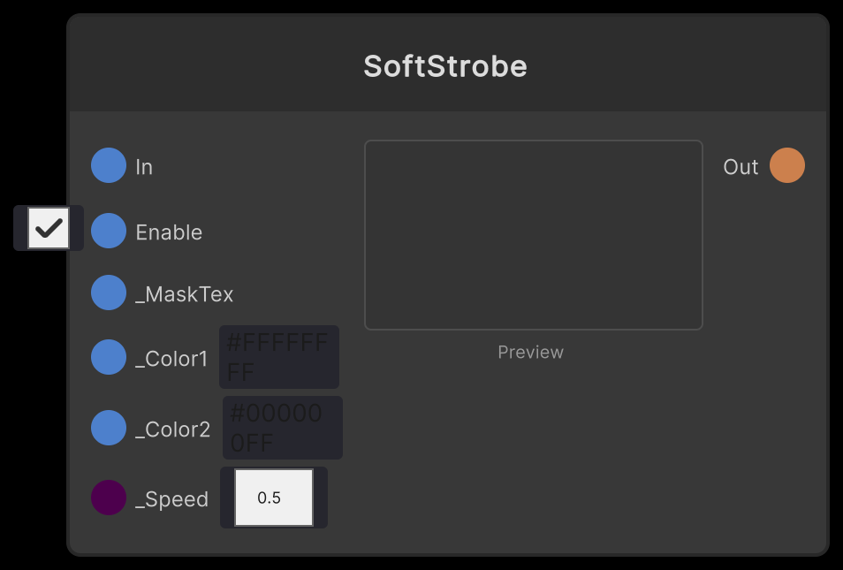Select the Preview label
The width and height of the screenshot is (843, 570).
[x=530, y=352]
